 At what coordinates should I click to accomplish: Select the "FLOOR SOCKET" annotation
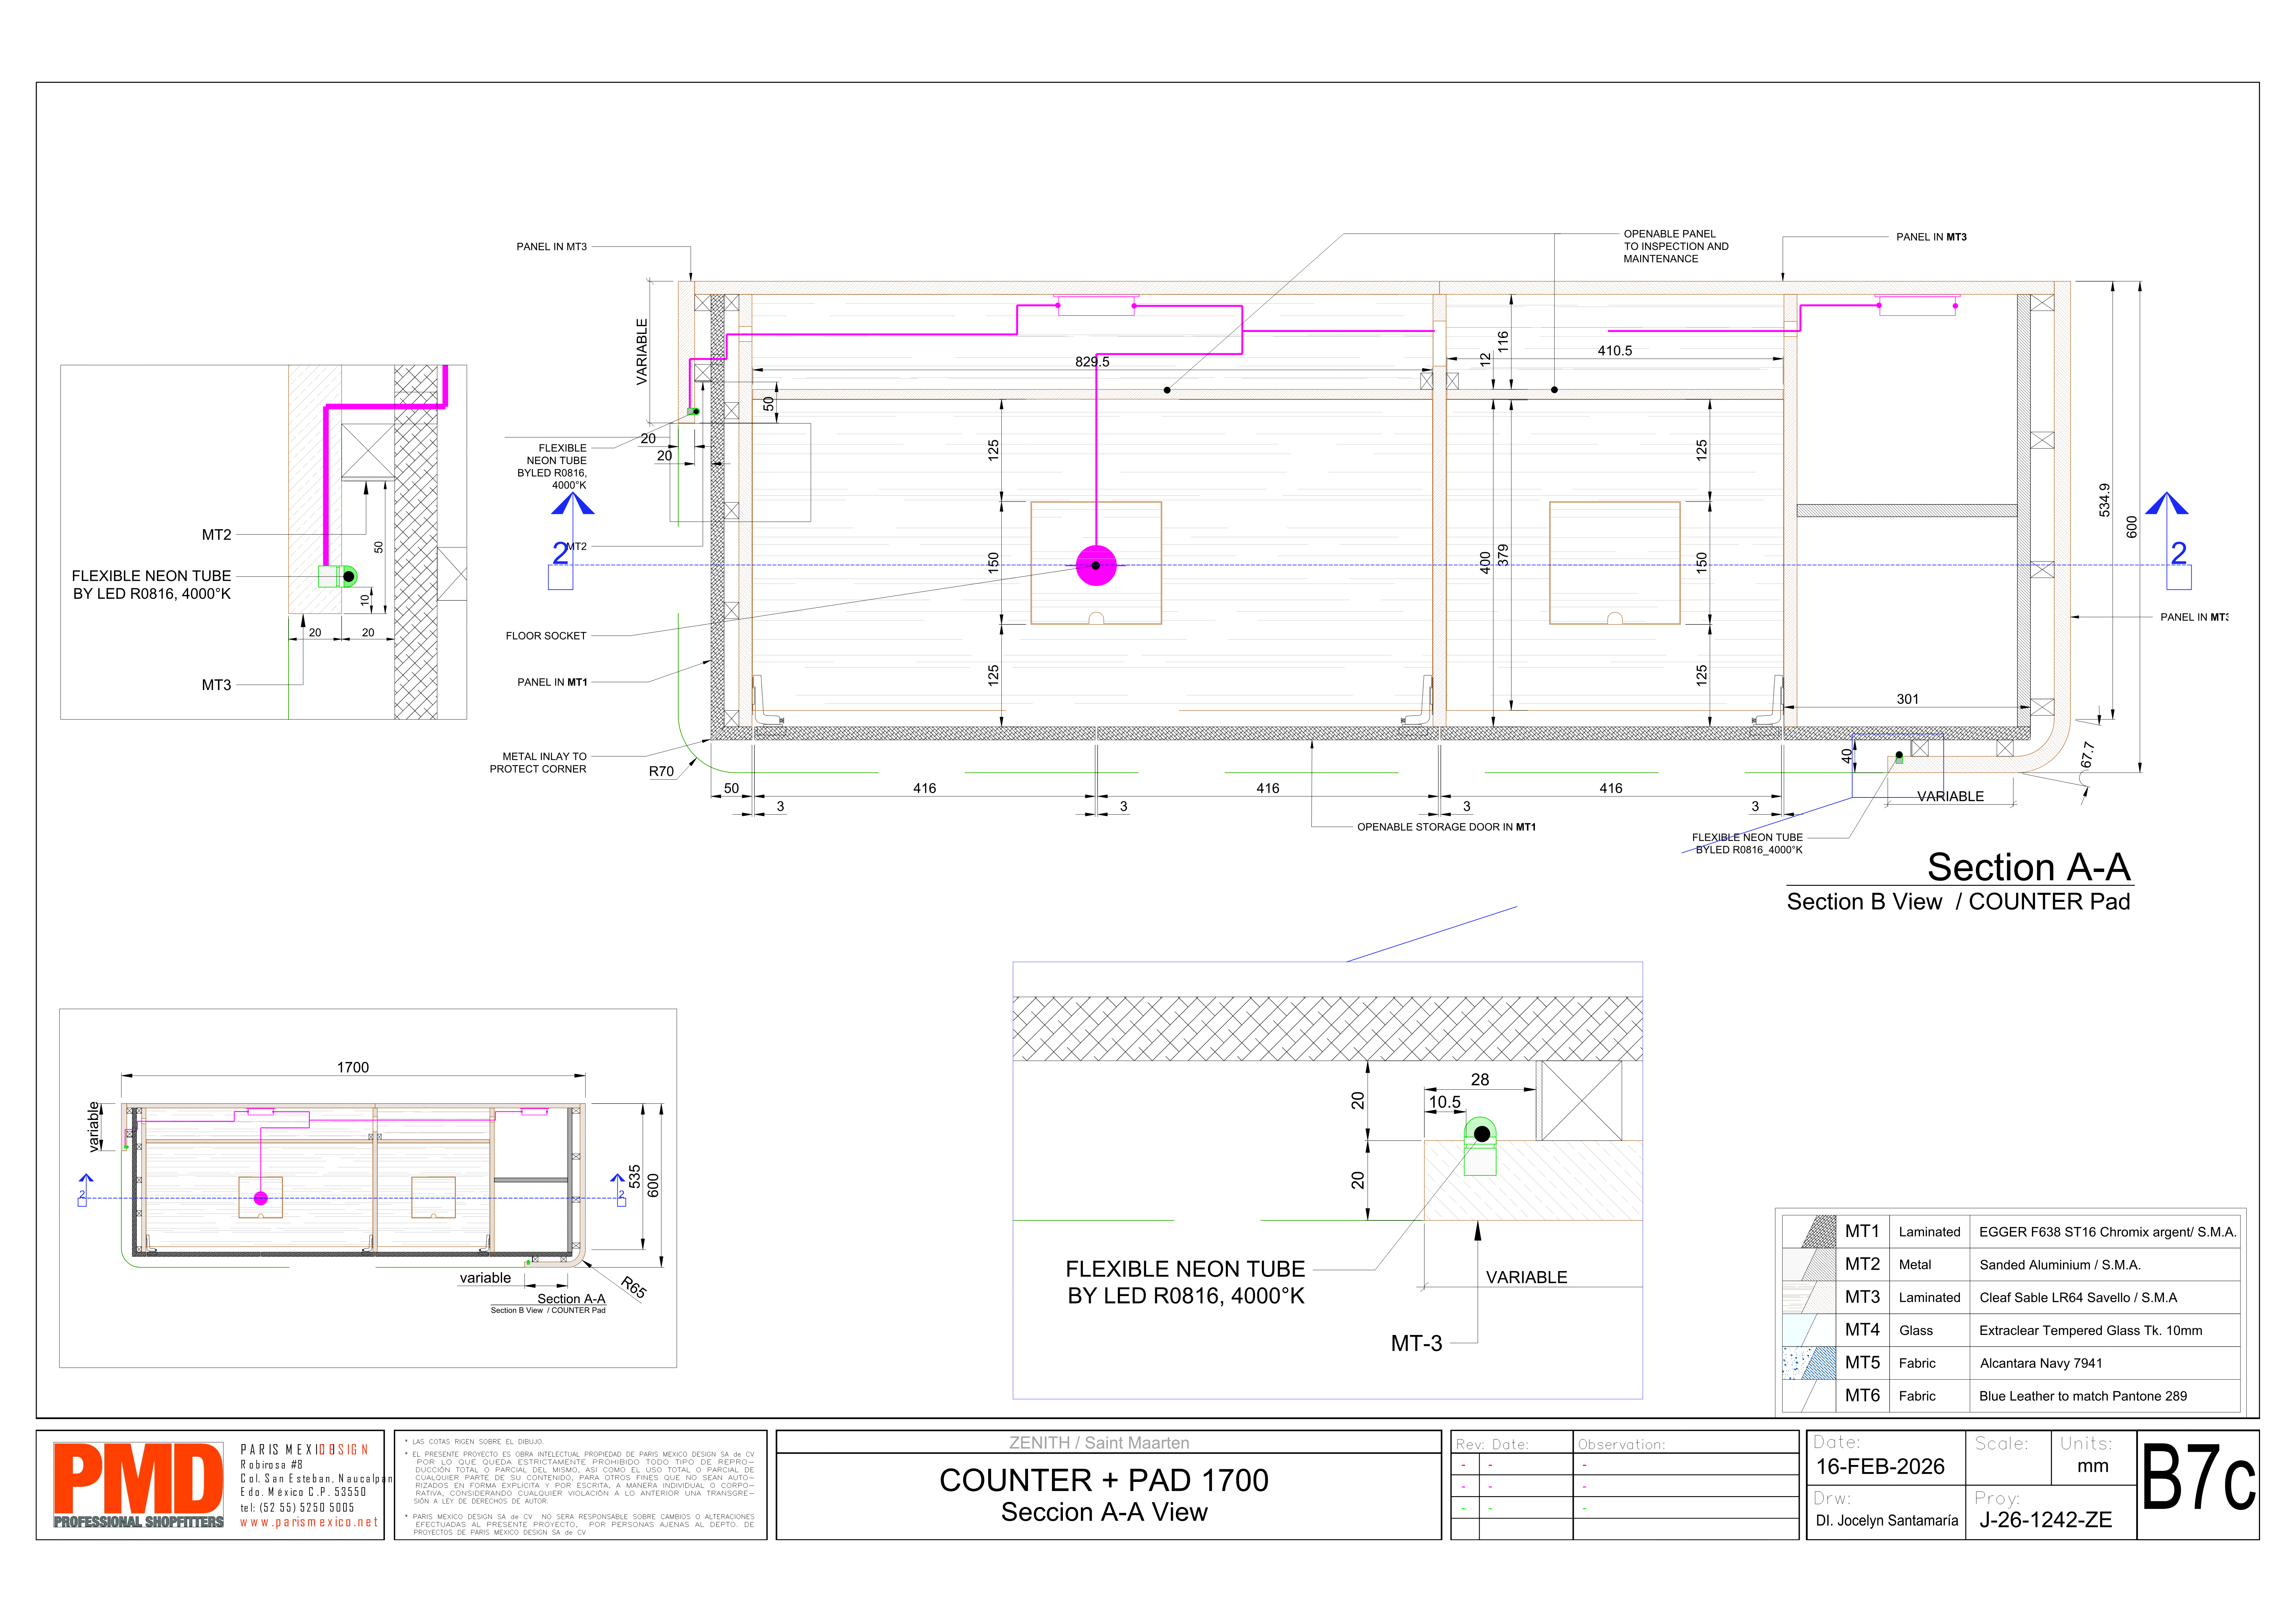tap(546, 636)
